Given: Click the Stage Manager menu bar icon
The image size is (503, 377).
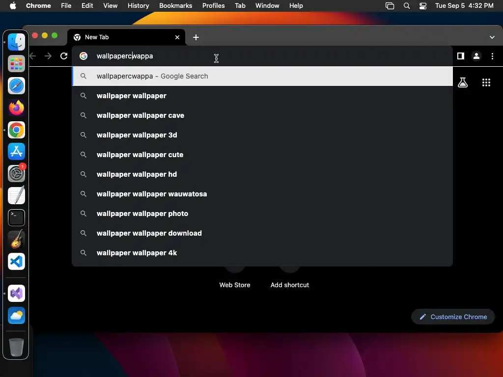Looking at the screenshot, I should click(390, 6).
